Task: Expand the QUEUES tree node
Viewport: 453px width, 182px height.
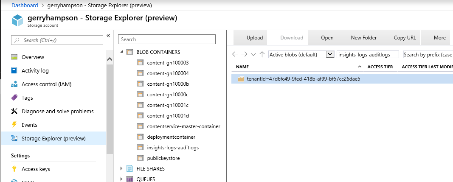Action: coord(121,179)
